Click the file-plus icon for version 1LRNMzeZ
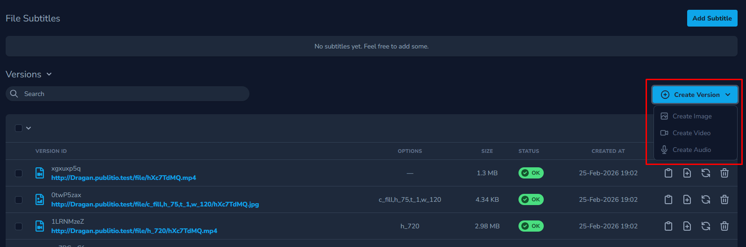Image resolution: width=746 pixels, height=247 pixels. [x=687, y=226]
